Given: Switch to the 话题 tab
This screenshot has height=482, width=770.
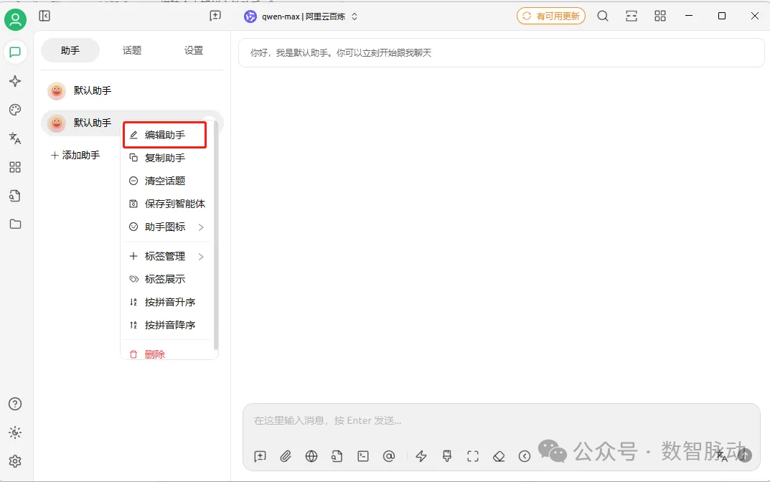Looking at the screenshot, I should point(131,50).
